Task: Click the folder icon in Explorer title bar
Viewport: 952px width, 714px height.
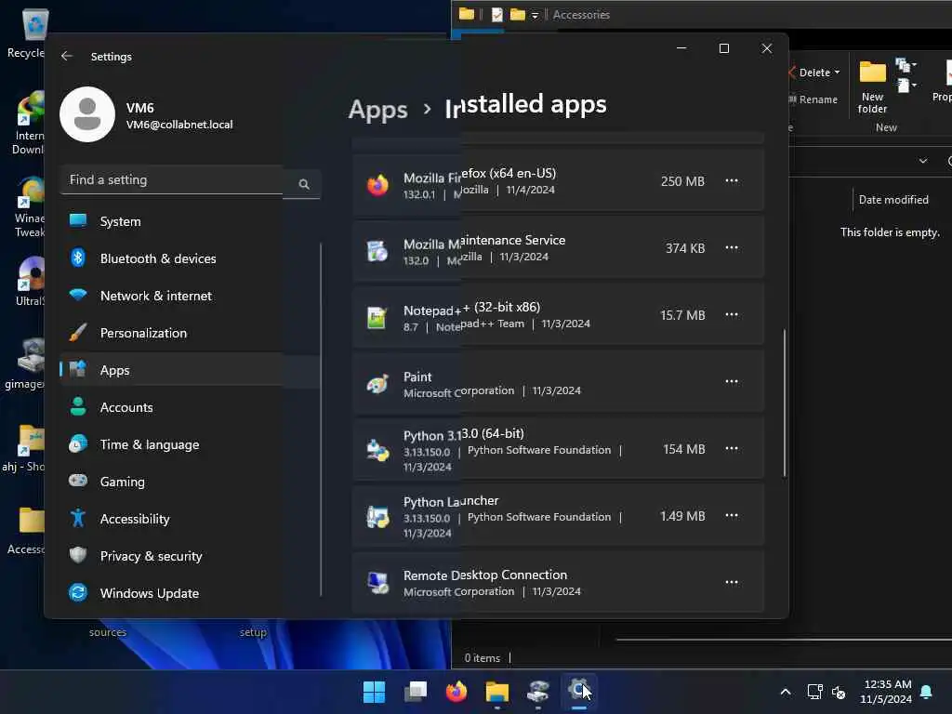Action: coord(467,14)
